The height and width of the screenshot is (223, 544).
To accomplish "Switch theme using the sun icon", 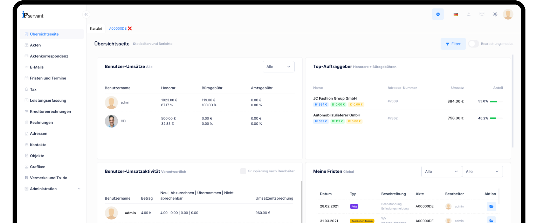I will tap(495, 14).
